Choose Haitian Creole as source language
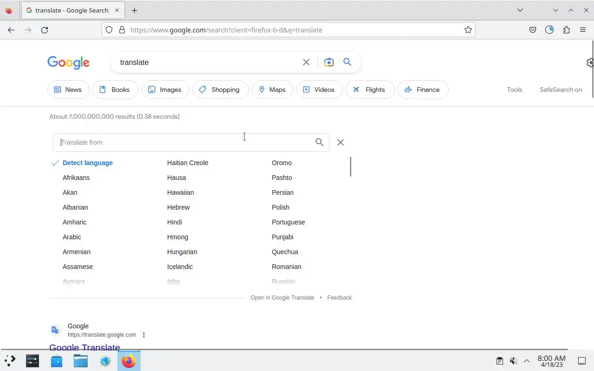The width and height of the screenshot is (594, 371). 187,163
